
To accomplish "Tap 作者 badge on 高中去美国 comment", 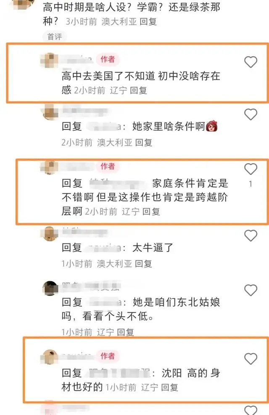I will pyautogui.click(x=108, y=59).
